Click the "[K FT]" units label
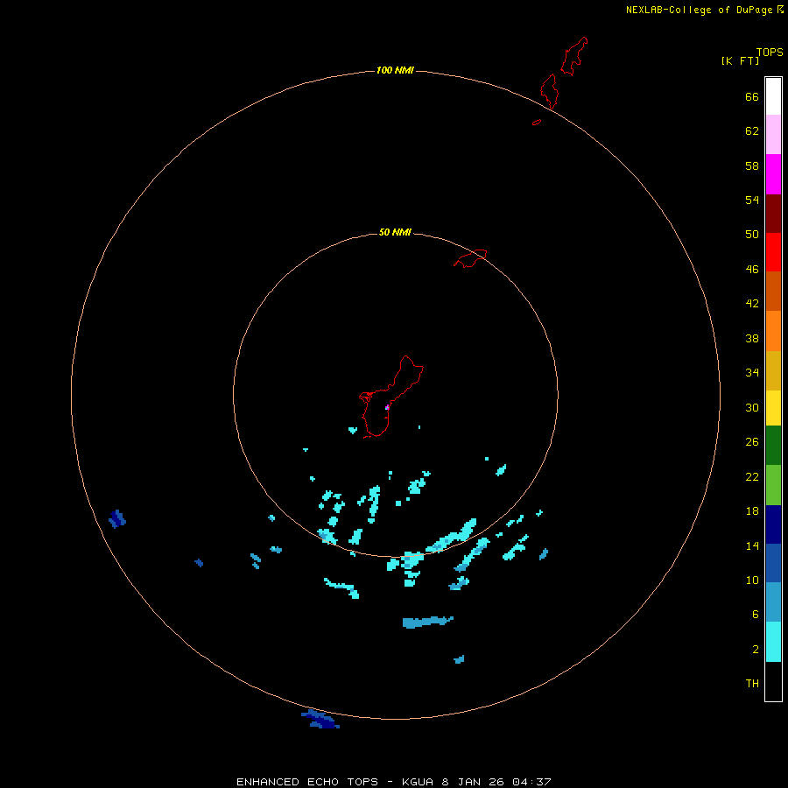Image resolution: width=788 pixels, height=788 pixels. pyautogui.click(x=740, y=60)
